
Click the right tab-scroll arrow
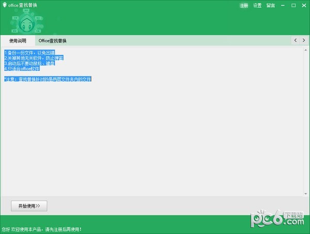click(304, 40)
